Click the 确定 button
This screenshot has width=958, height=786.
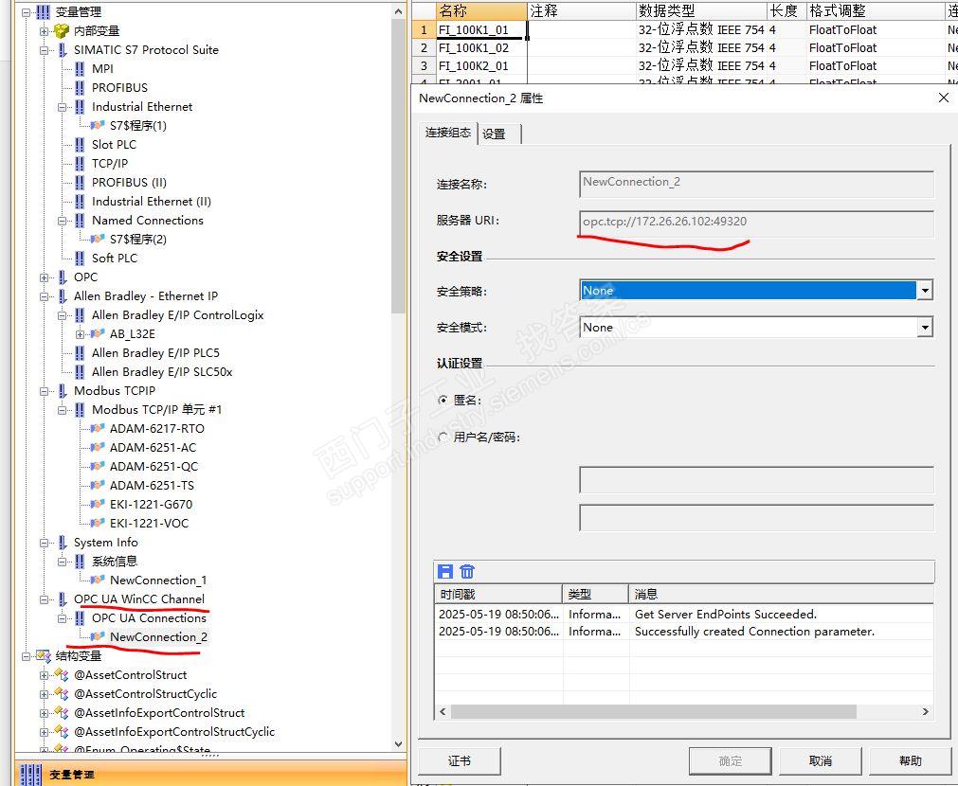click(731, 761)
